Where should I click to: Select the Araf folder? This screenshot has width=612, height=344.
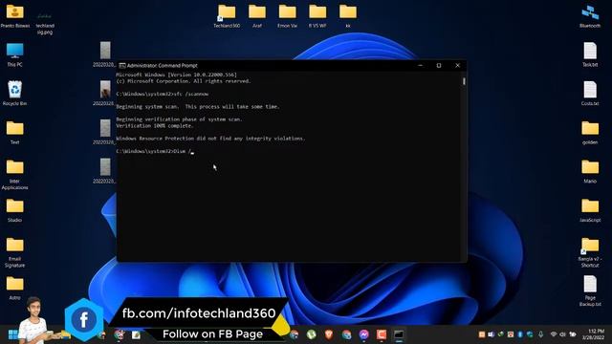(257, 16)
